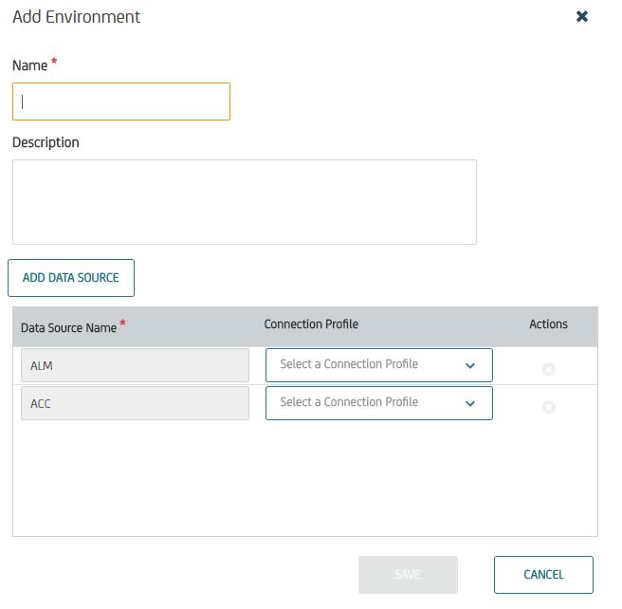
Task: Click the Actions column header
Action: [x=548, y=324]
